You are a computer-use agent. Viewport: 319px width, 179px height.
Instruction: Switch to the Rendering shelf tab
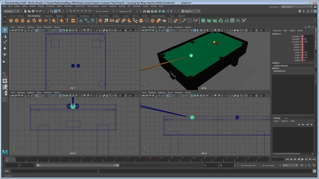(x=84, y=16)
